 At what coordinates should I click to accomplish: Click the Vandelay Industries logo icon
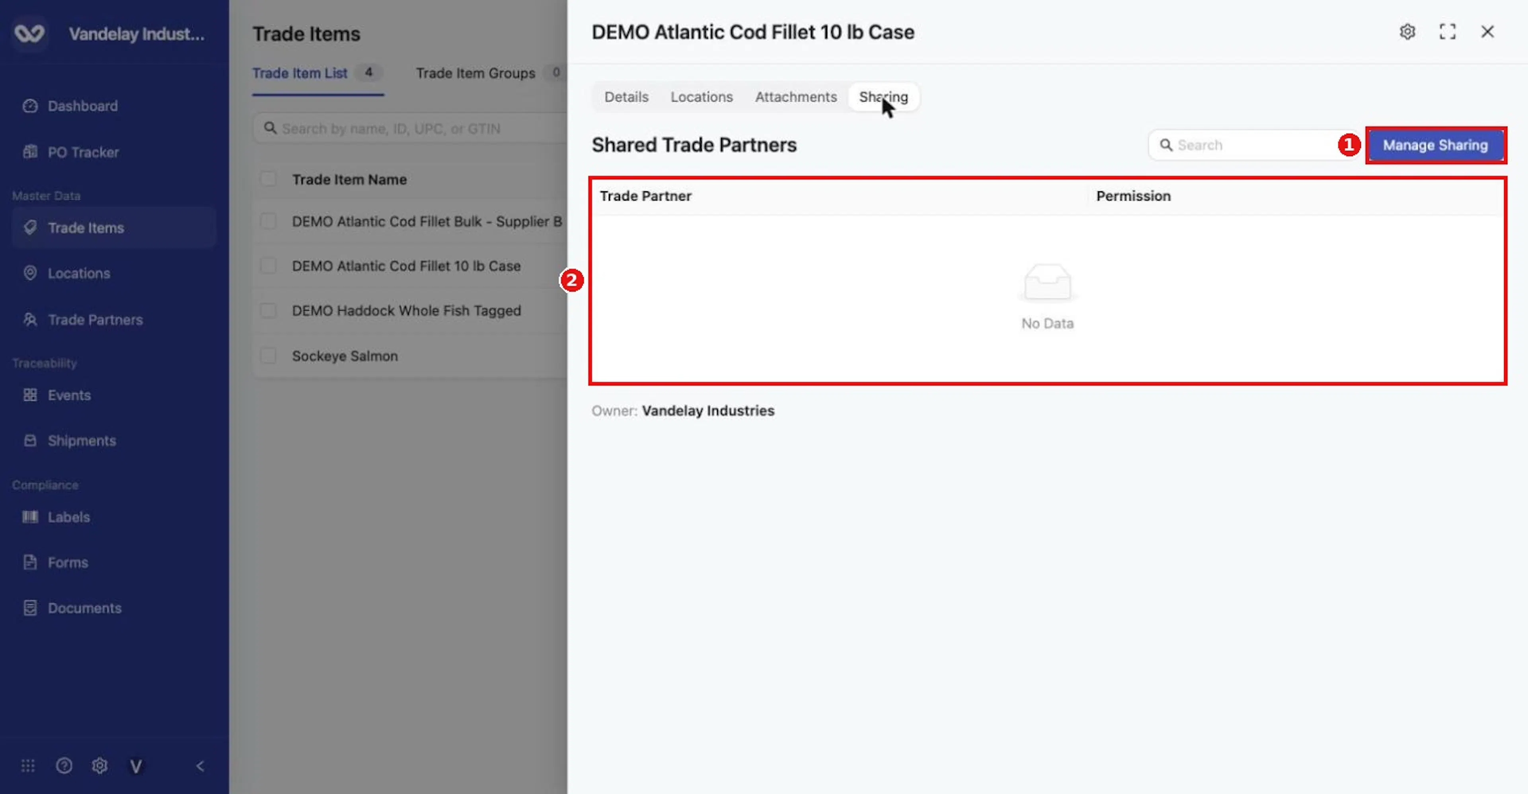[29, 34]
